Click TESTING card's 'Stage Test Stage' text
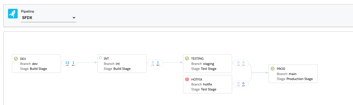353x105 pixels. (x=204, y=69)
